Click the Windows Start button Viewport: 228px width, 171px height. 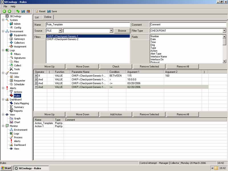coord(6,168)
